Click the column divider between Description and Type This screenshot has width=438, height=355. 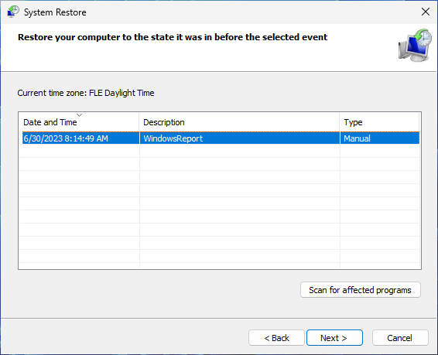tap(340, 122)
